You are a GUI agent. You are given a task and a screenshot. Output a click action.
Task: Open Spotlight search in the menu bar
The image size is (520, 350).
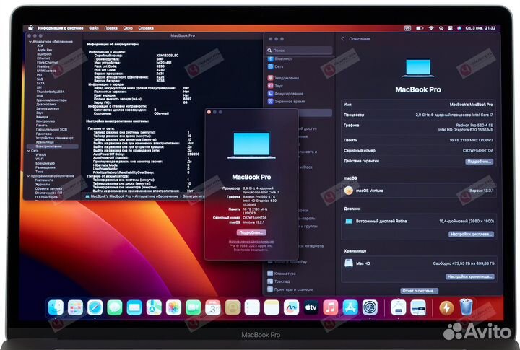click(x=441, y=28)
